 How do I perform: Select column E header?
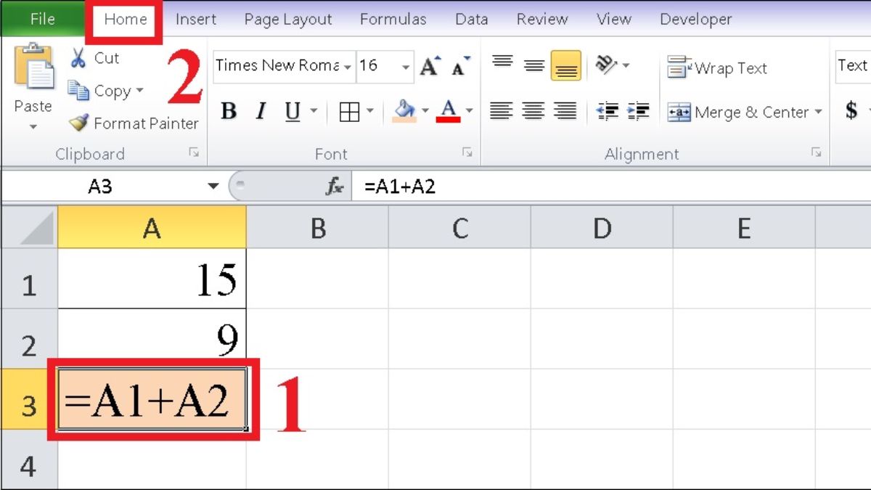744,229
